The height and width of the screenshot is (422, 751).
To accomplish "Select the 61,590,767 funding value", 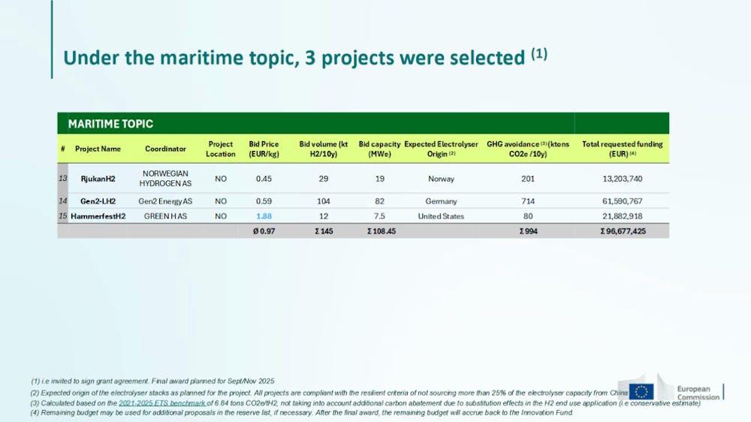I will [x=623, y=201].
